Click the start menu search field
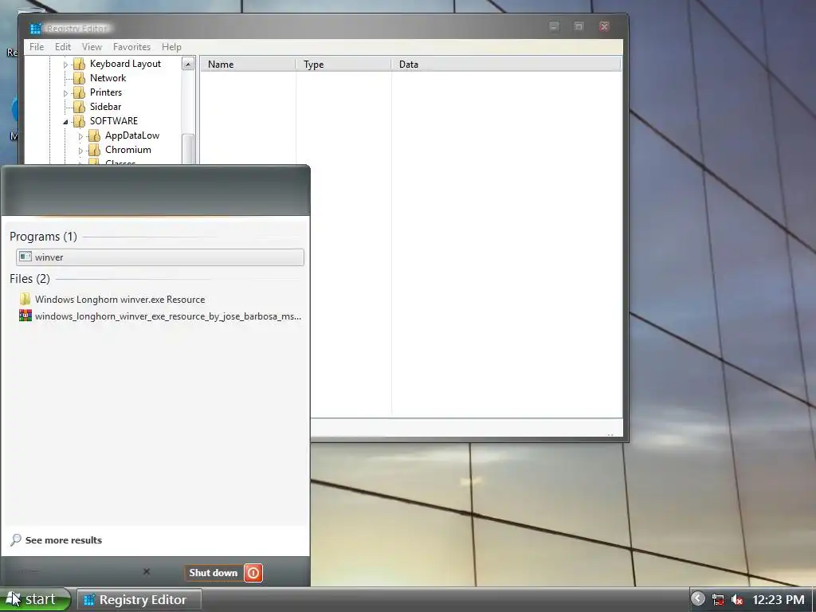Viewport: 816px width, 612px height. click(x=78, y=572)
